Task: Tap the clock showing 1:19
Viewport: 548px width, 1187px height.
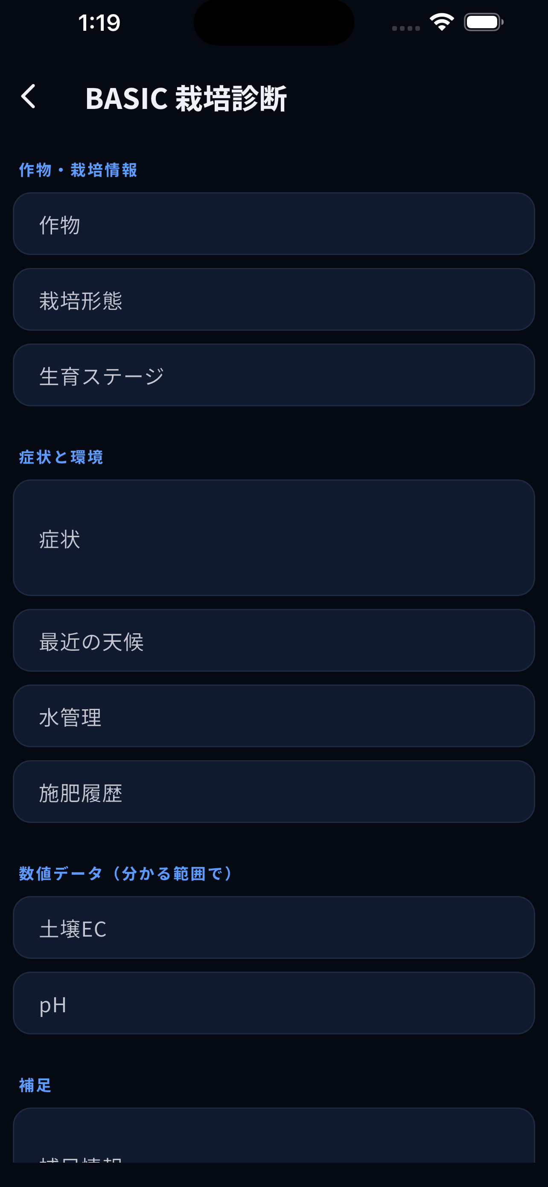Action: pos(99,23)
